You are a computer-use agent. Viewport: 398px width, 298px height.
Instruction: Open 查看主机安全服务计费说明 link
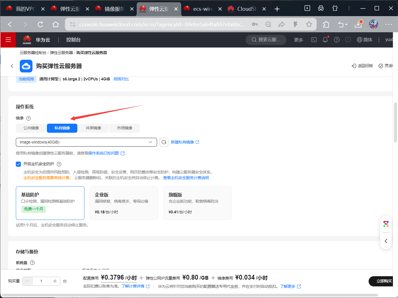pyautogui.click(x=186, y=178)
